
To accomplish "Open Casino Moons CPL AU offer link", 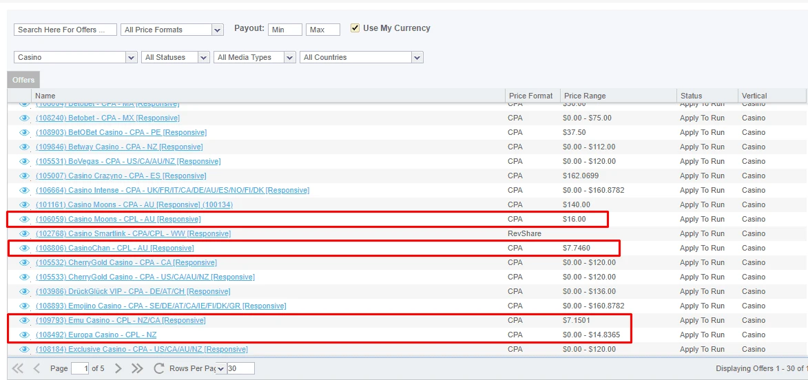I will pyautogui.click(x=118, y=219).
